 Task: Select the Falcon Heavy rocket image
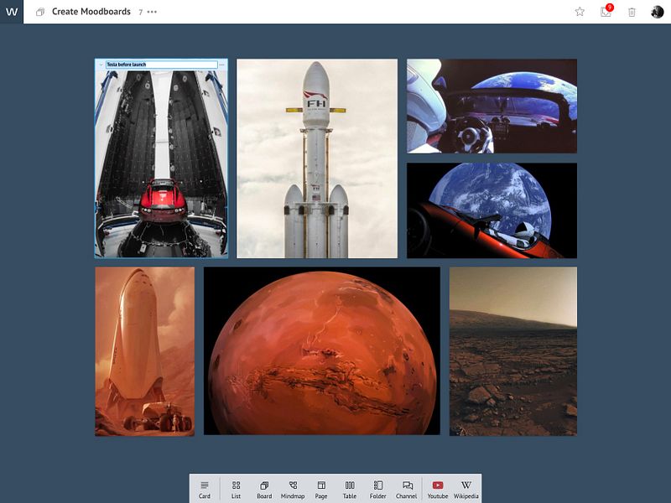(317, 158)
